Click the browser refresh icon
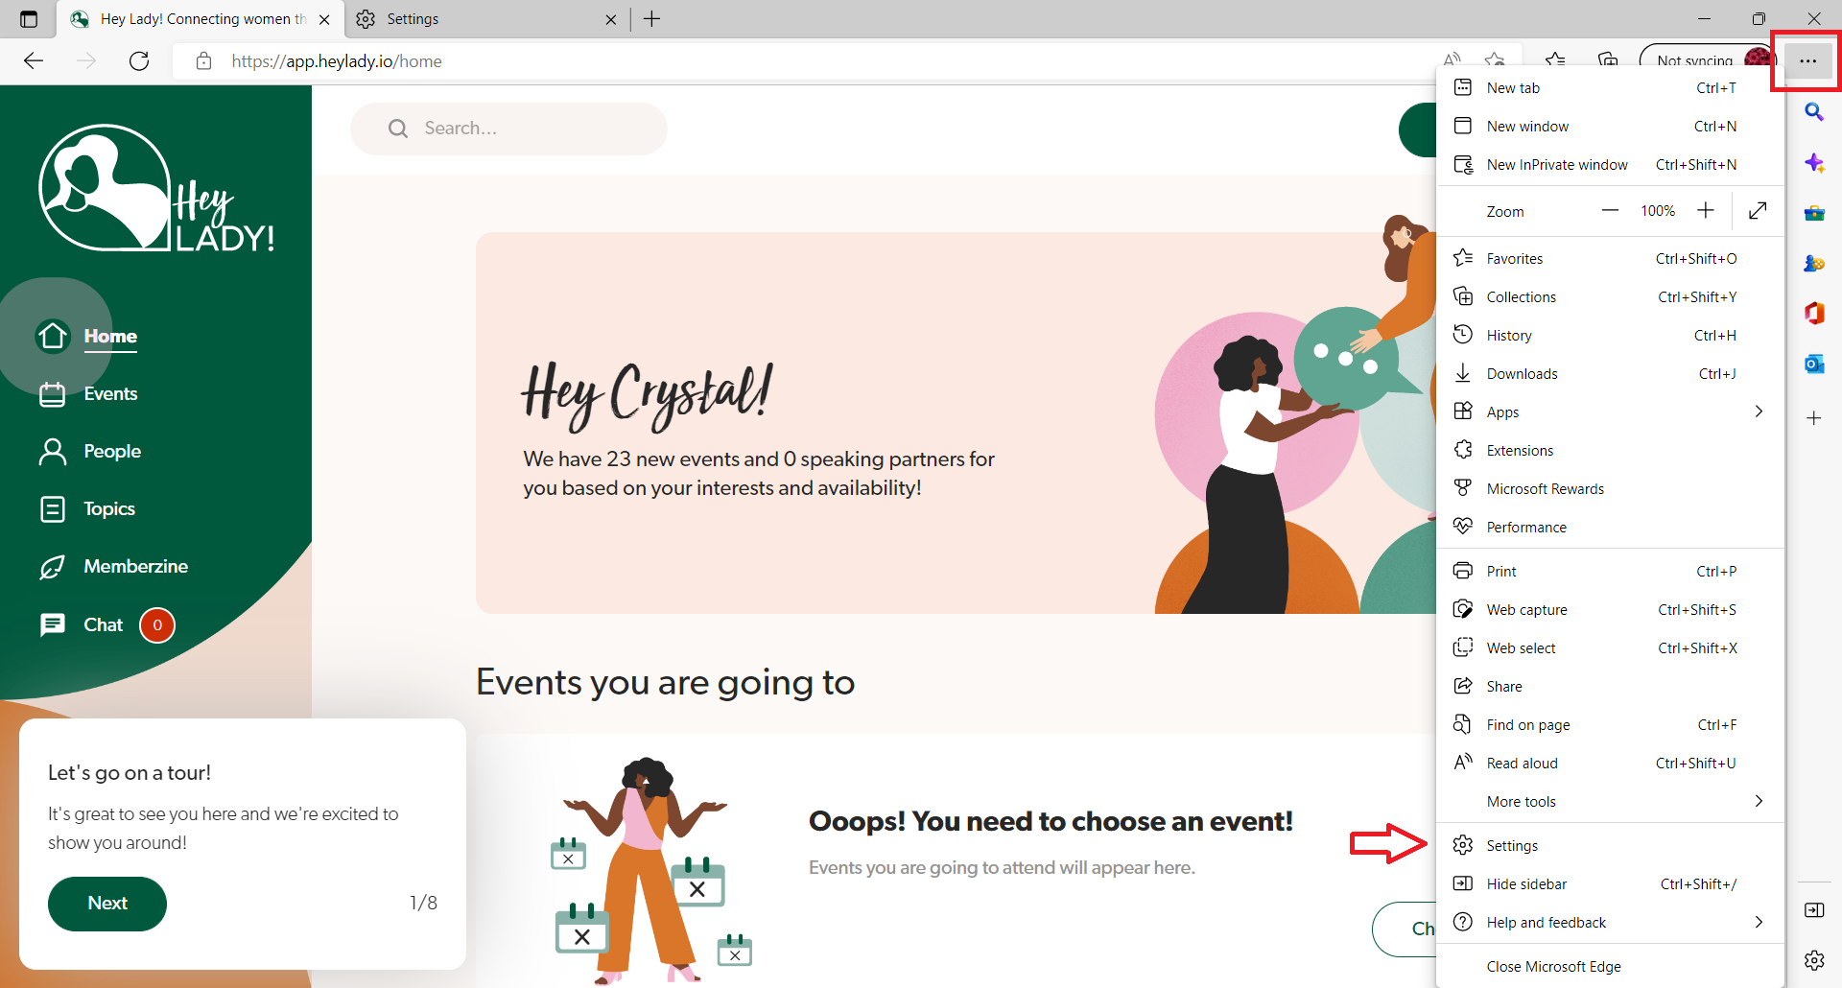 [139, 61]
